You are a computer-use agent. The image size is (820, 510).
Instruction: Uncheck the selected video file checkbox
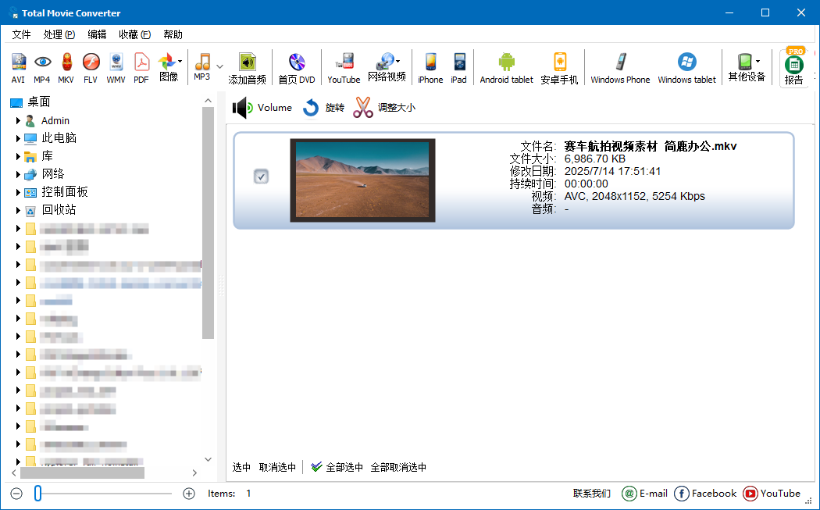click(261, 177)
